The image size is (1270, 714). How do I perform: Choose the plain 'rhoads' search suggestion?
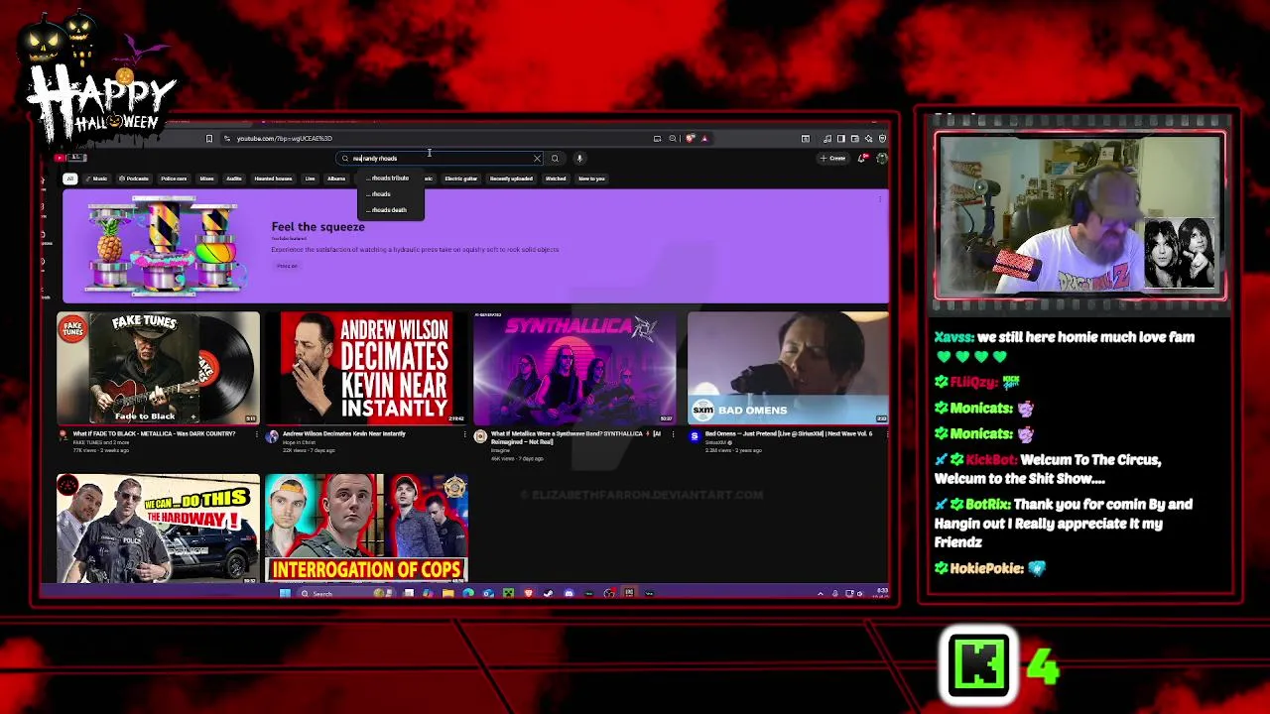tap(391, 194)
